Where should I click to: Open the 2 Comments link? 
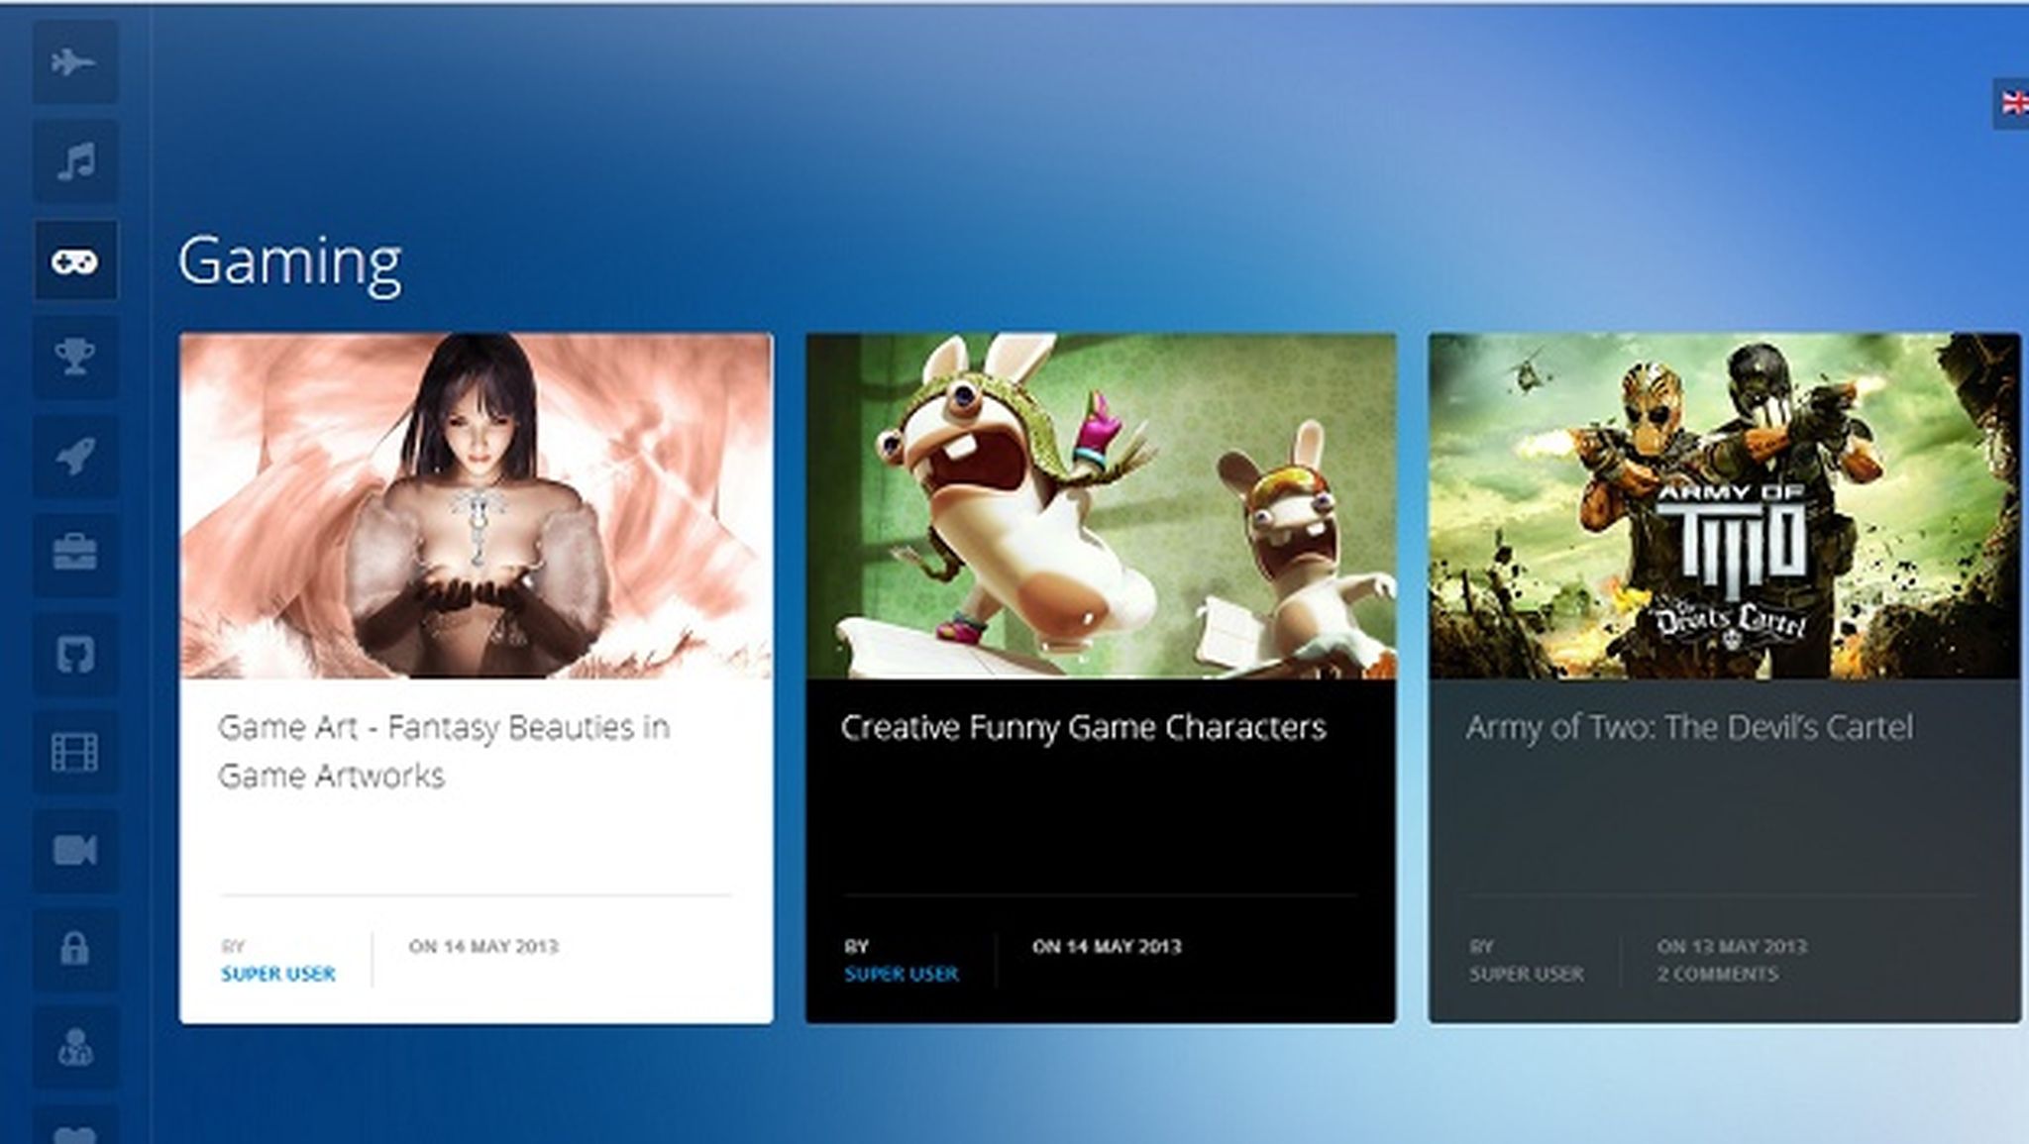click(x=1717, y=975)
